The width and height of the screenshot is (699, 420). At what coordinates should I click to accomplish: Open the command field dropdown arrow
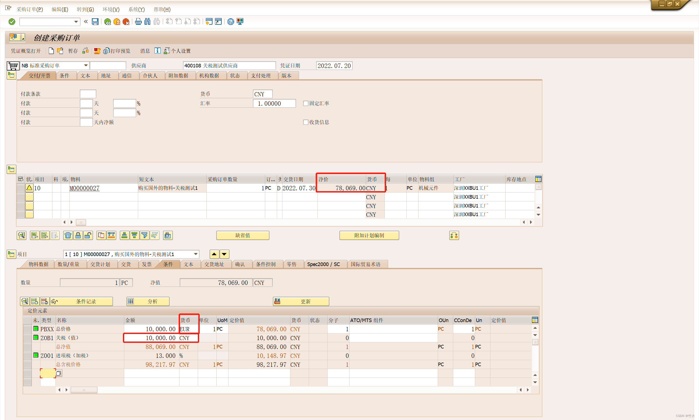(76, 22)
